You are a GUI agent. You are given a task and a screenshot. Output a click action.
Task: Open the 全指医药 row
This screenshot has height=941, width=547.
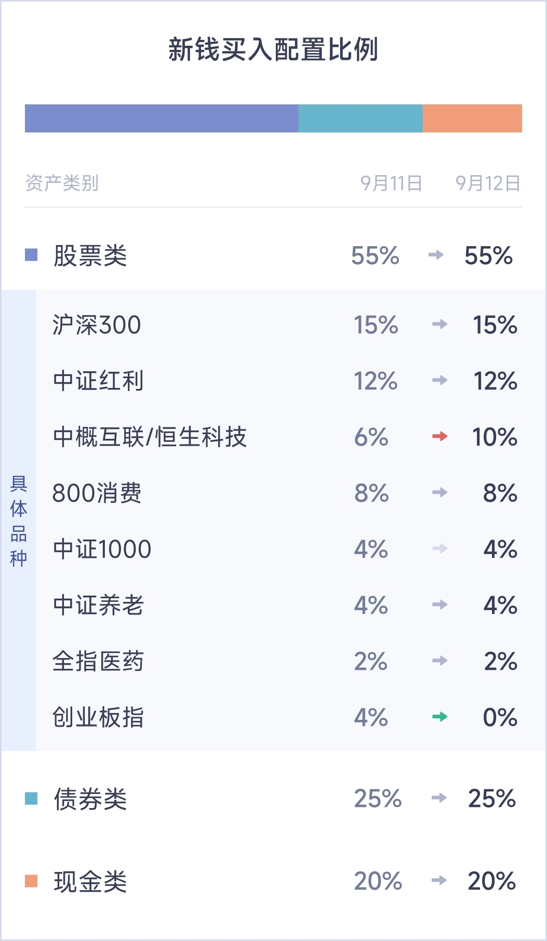click(98, 661)
